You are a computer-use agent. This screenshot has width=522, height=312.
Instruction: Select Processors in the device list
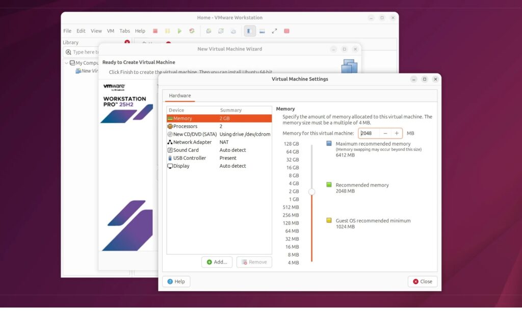[x=185, y=126]
